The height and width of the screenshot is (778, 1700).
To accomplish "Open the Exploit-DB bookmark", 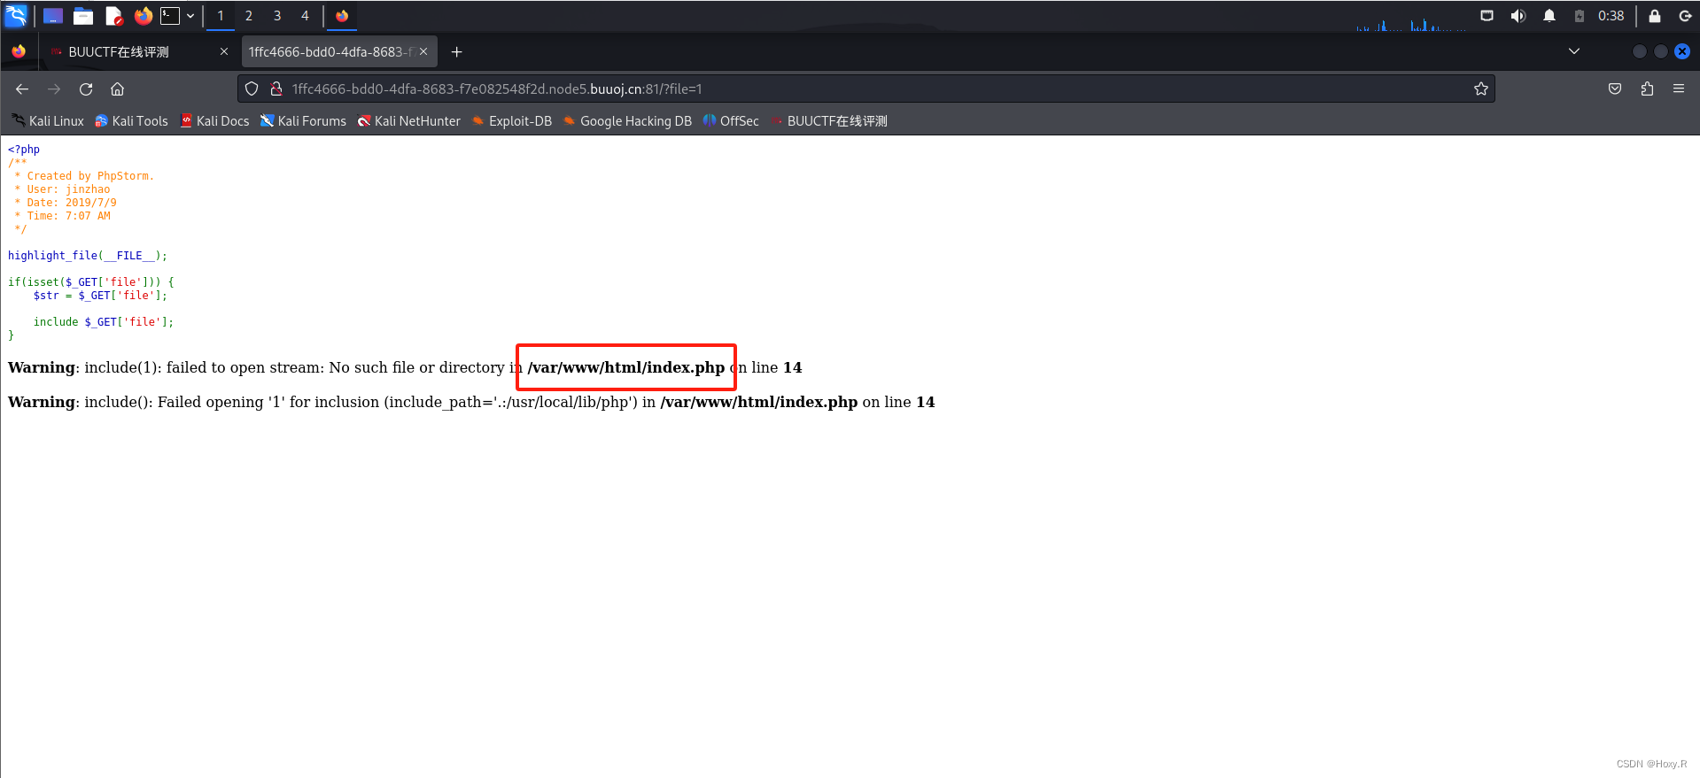I will pos(512,121).
